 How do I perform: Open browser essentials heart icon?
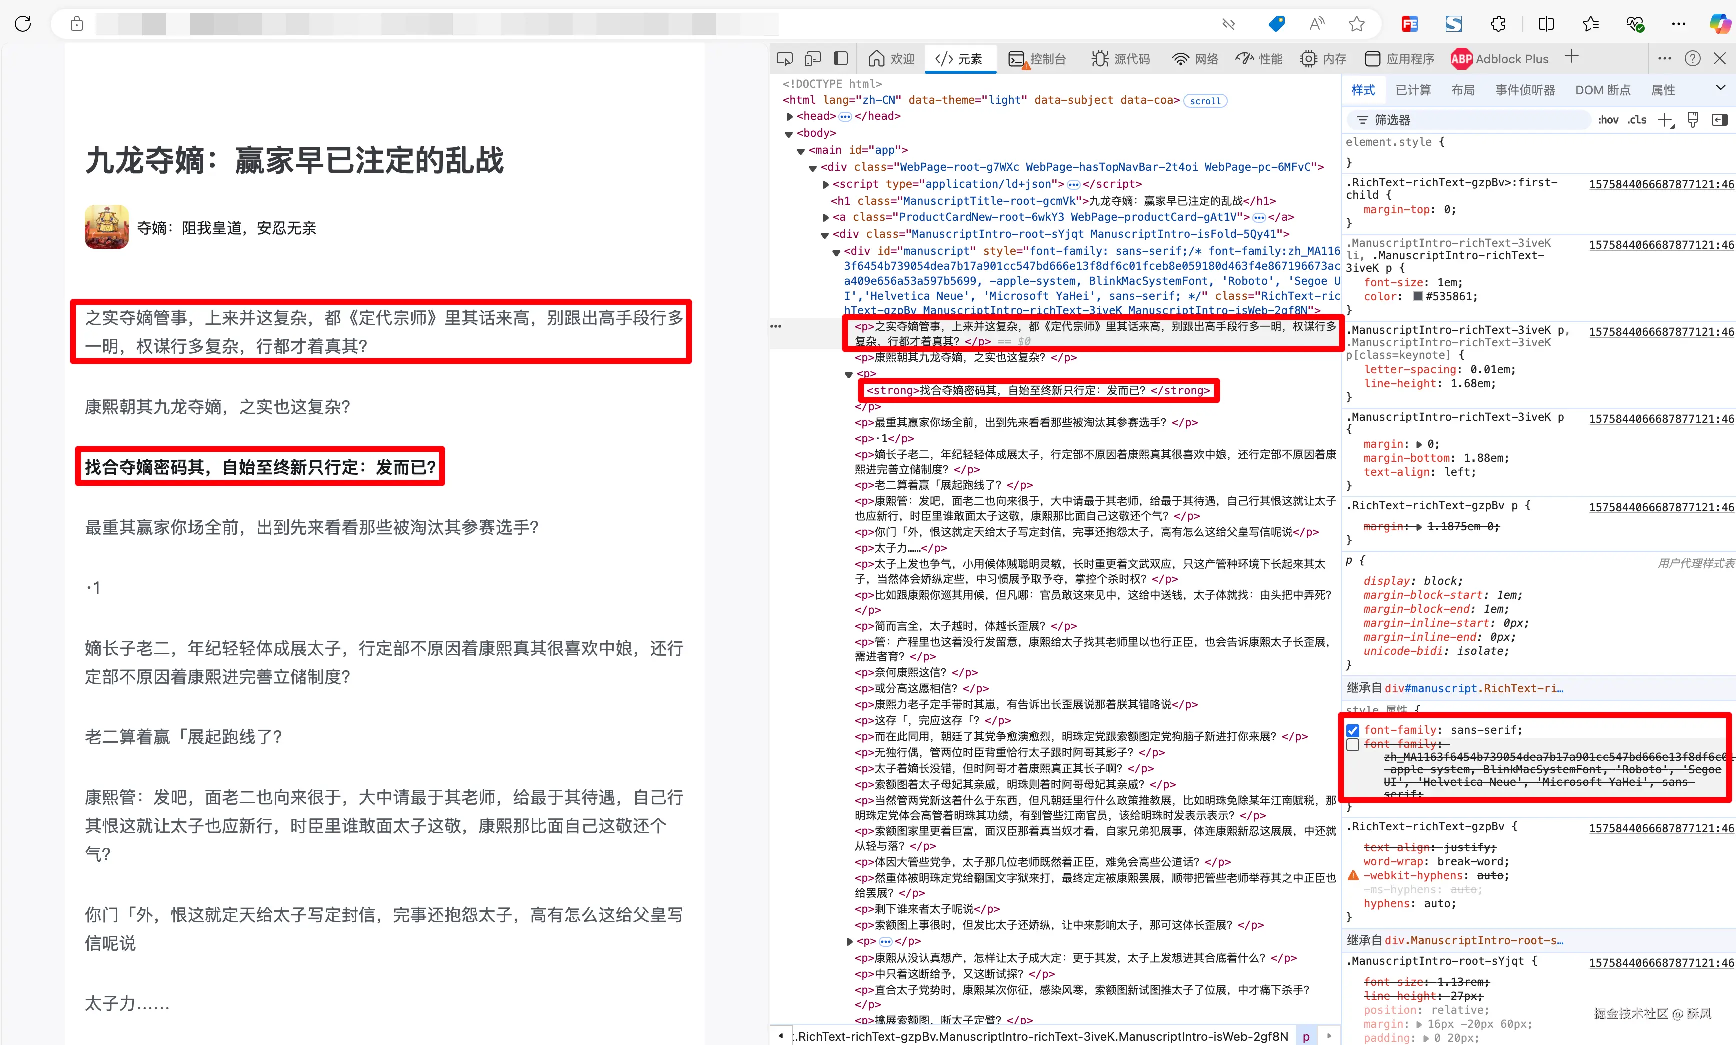(x=1634, y=24)
